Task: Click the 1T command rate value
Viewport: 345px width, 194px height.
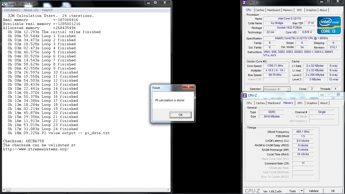Action: pos(303,163)
